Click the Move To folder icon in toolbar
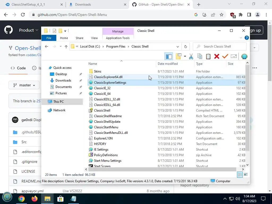This screenshot has height=204, width=272. (179, 56)
